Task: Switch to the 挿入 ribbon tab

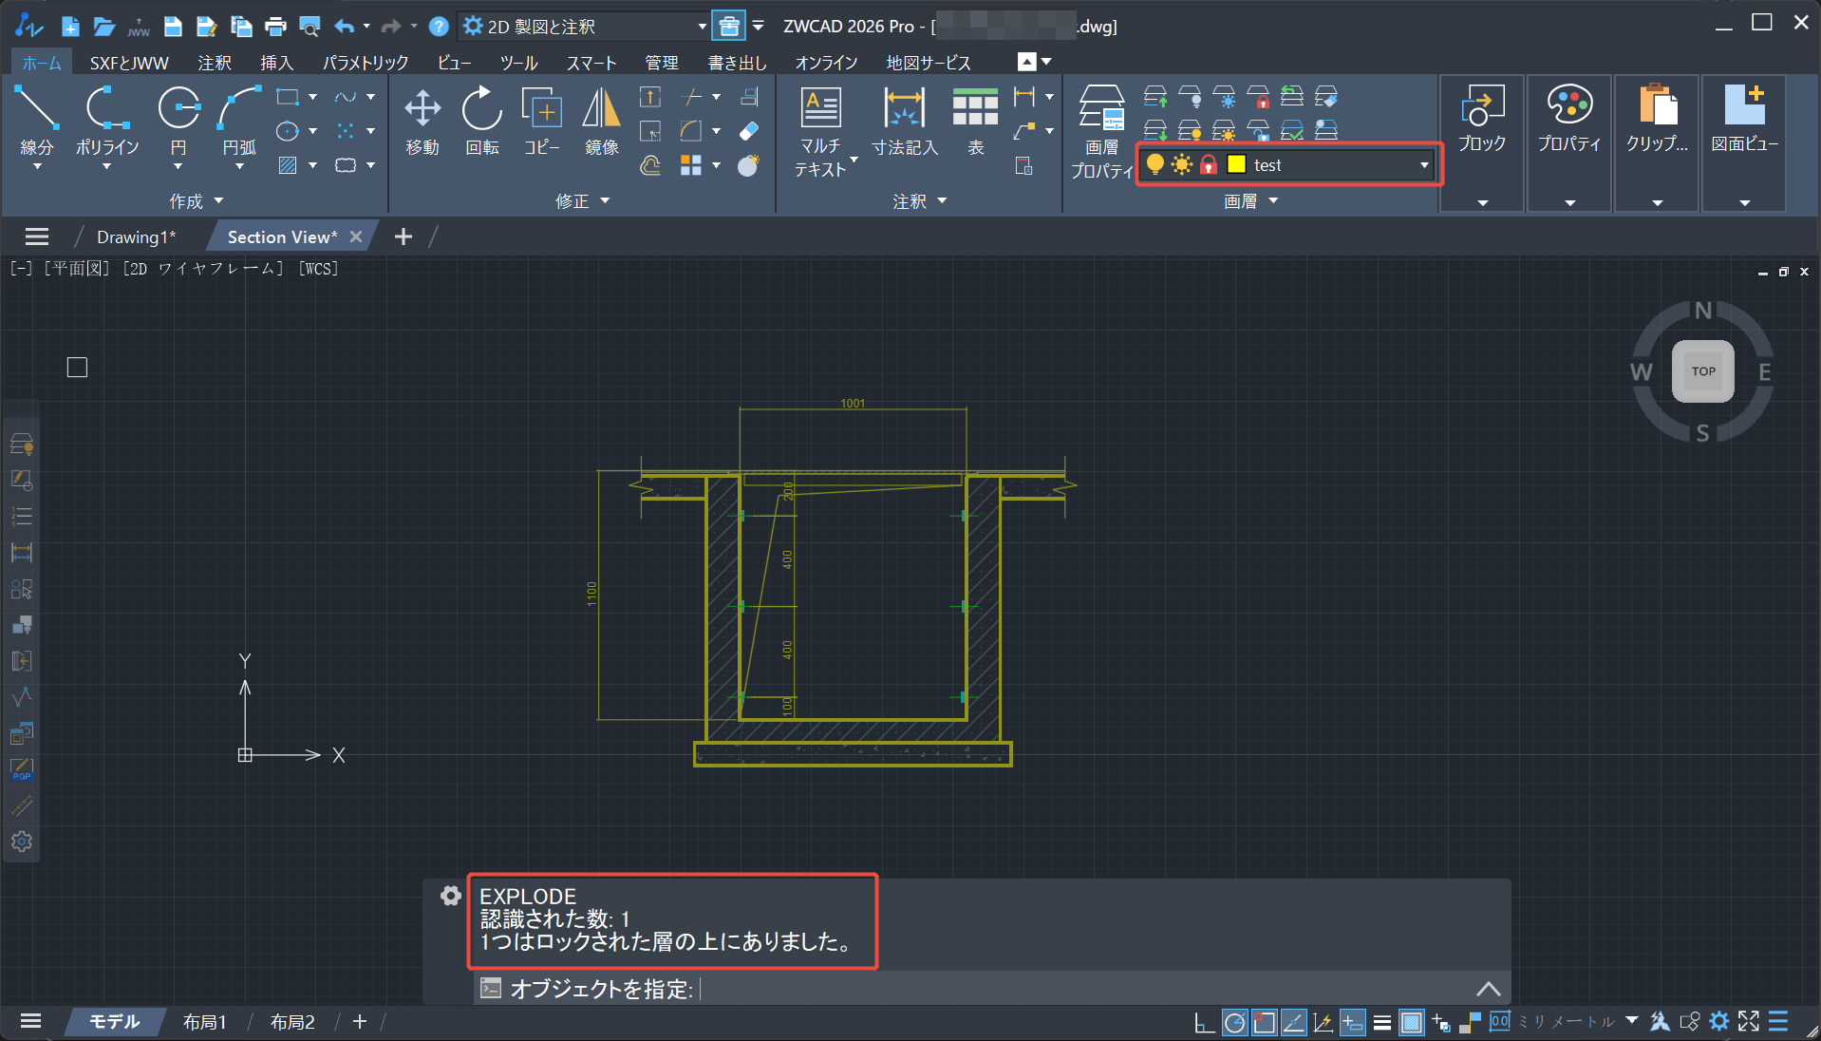Action: pyautogui.click(x=276, y=63)
